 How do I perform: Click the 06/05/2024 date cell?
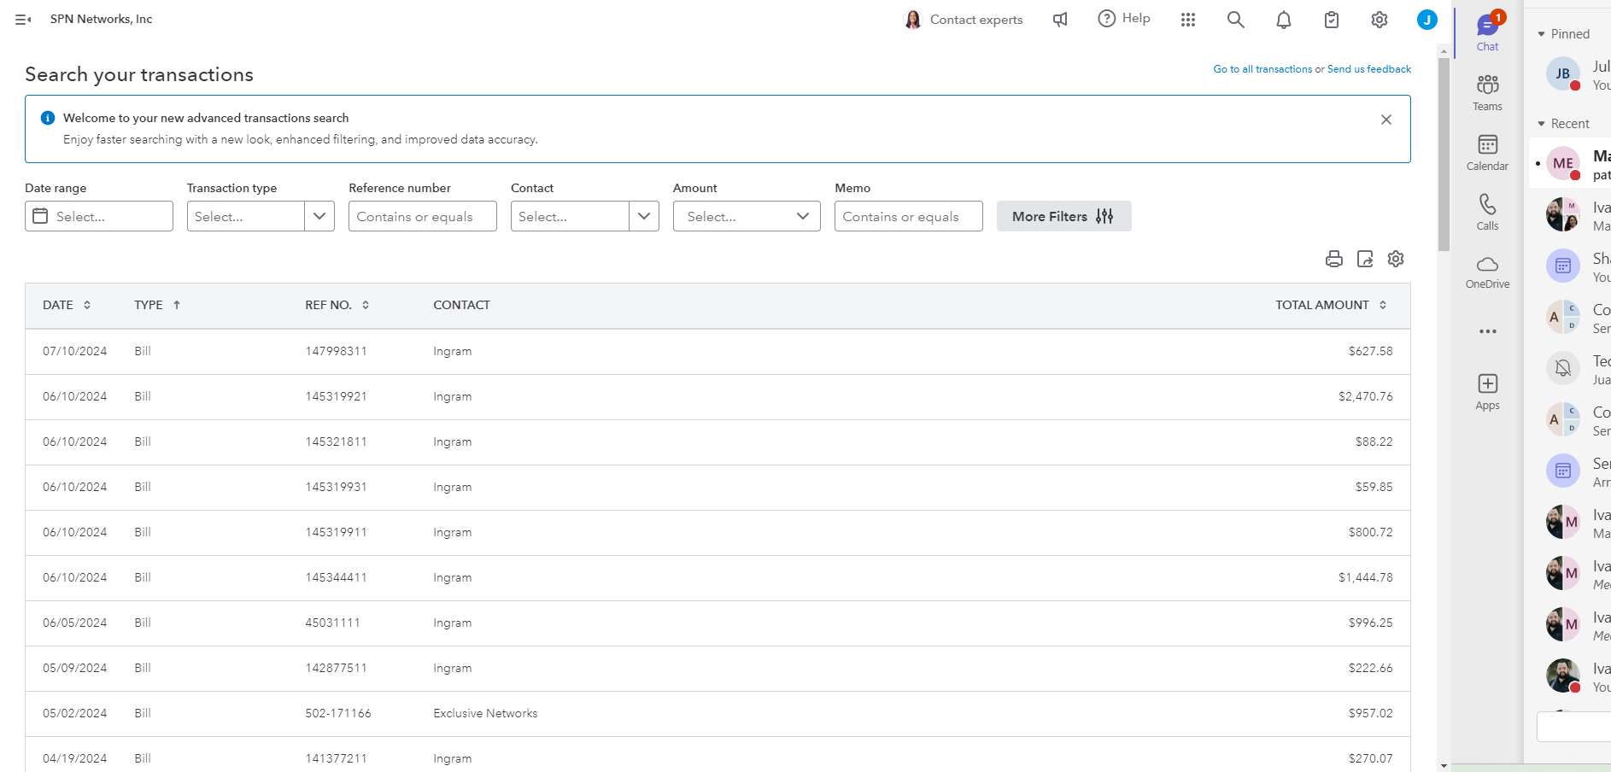coord(75,623)
